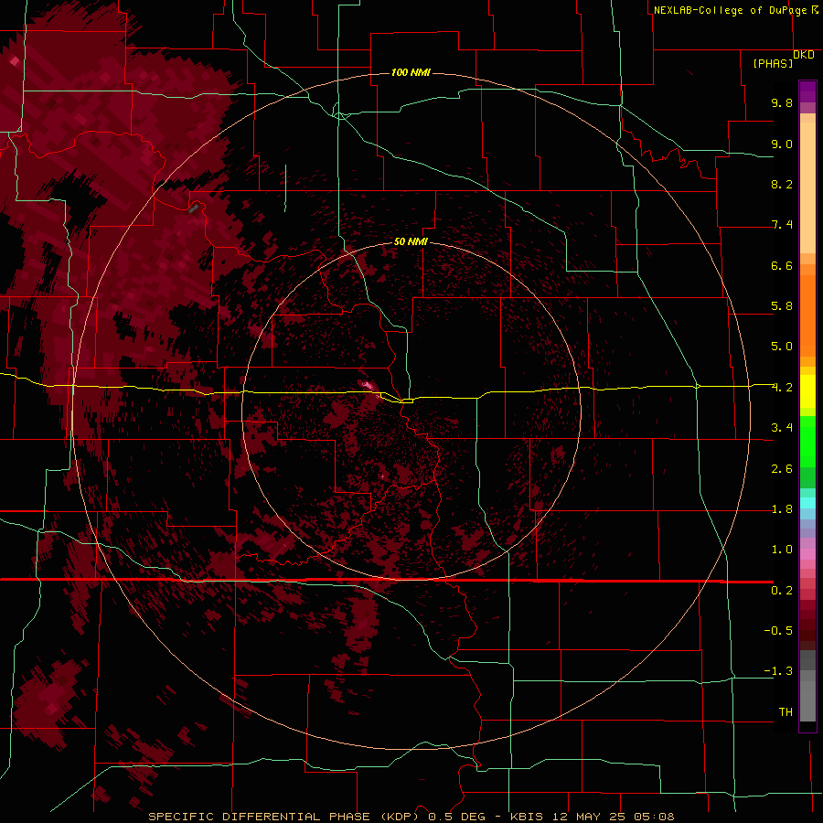Viewport: 823px width, 823px height.
Task: Select the 7.4 legend value
Action: 782,225
